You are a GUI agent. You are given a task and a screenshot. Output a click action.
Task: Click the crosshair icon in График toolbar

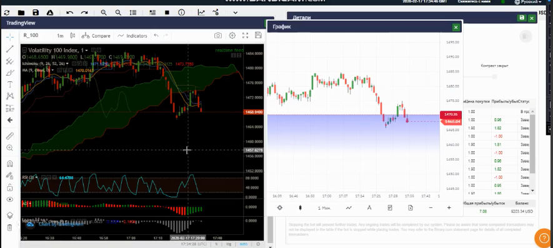pyautogui.click(x=280, y=208)
